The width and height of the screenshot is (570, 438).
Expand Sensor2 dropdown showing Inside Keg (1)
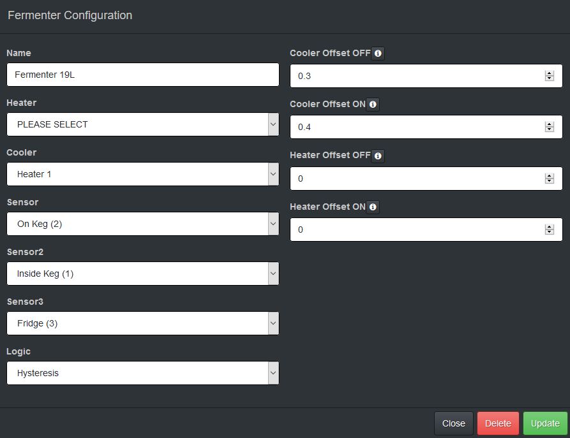point(143,274)
